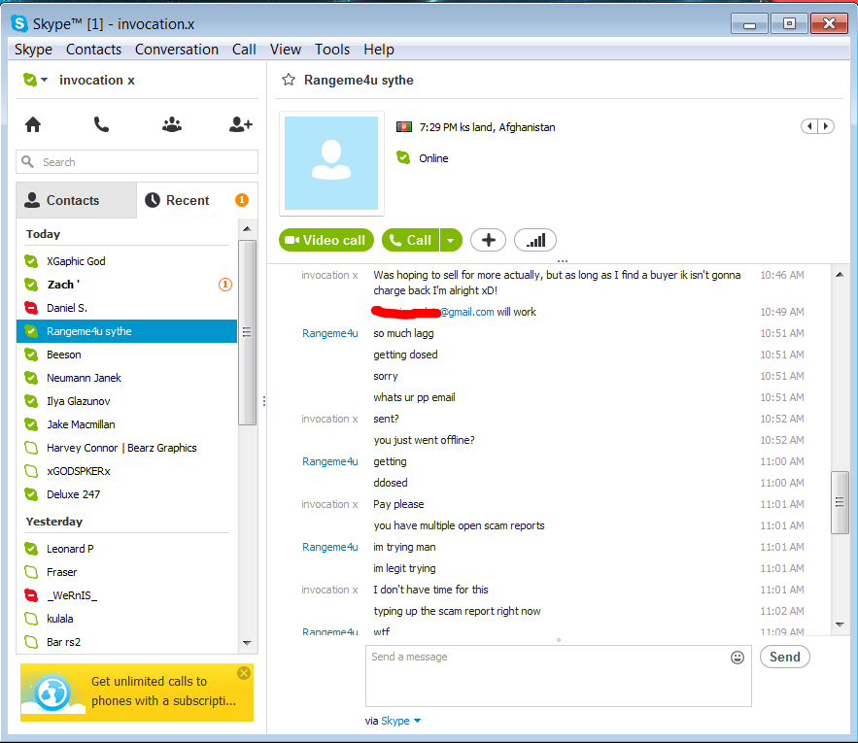Select Beeson conversation

[x=127, y=355]
